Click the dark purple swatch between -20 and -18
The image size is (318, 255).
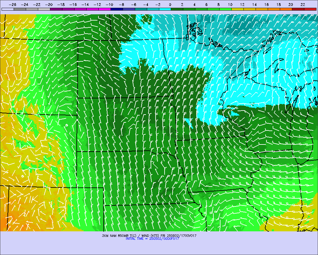coord(56,9)
